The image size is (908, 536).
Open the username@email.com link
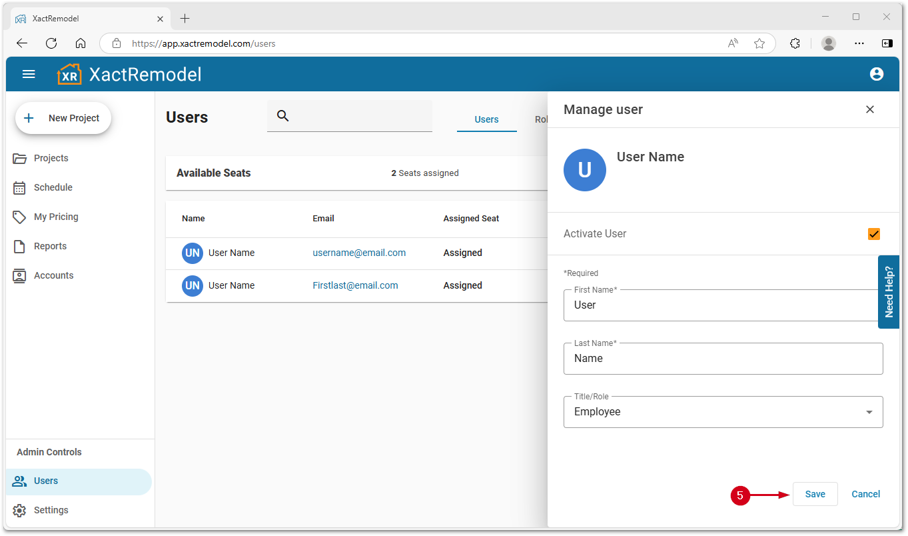(359, 253)
